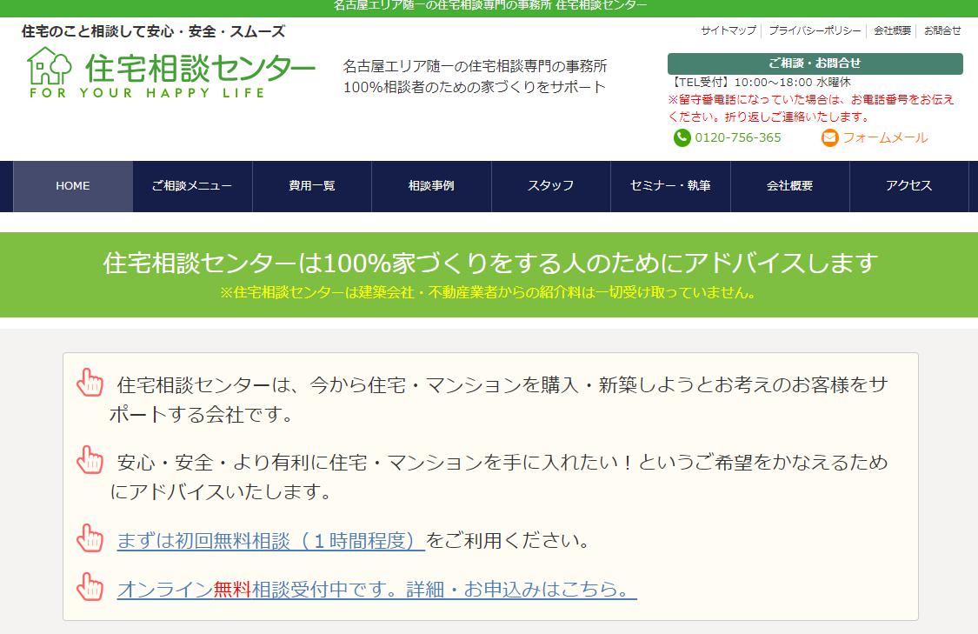The image size is (978, 634).
Task: Click the hand icon beside the オンライン相談 line
Action: [89, 586]
